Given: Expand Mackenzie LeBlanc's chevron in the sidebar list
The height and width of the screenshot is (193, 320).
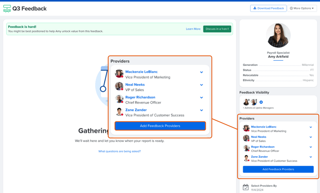Looking at the screenshot, I should [x=310, y=127].
